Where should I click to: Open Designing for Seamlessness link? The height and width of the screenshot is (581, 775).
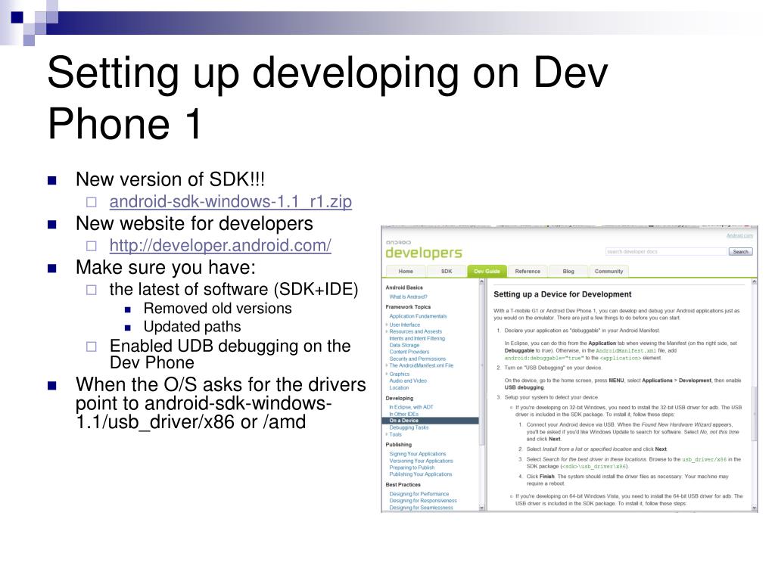pos(421,508)
